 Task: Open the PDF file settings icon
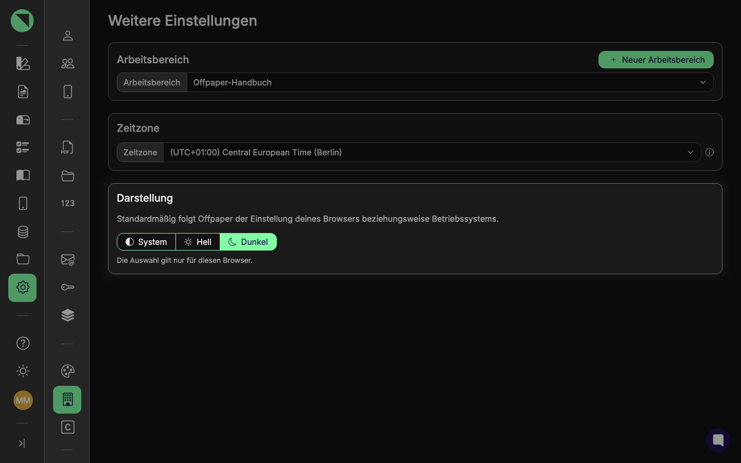(67, 148)
